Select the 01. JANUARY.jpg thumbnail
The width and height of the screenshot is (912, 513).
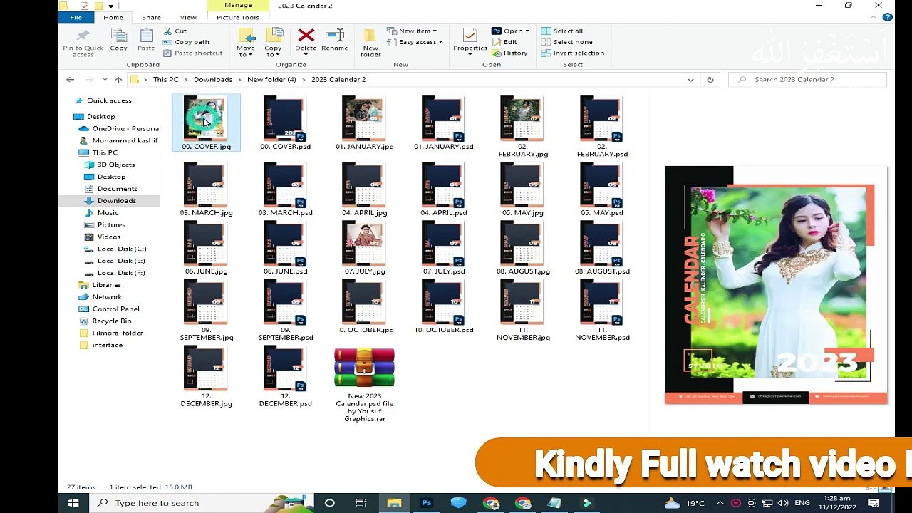[364, 123]
